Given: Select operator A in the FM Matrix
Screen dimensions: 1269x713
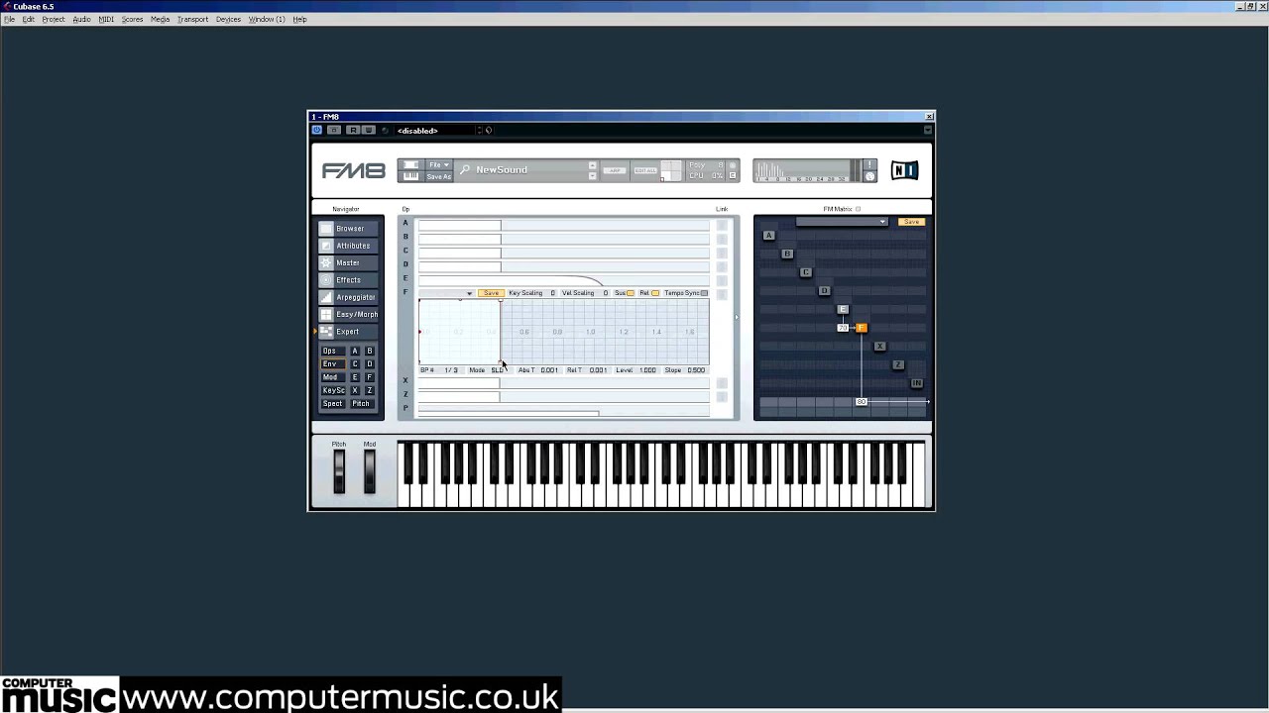Looking at the screenshot, I should click(x=768, y=236).
